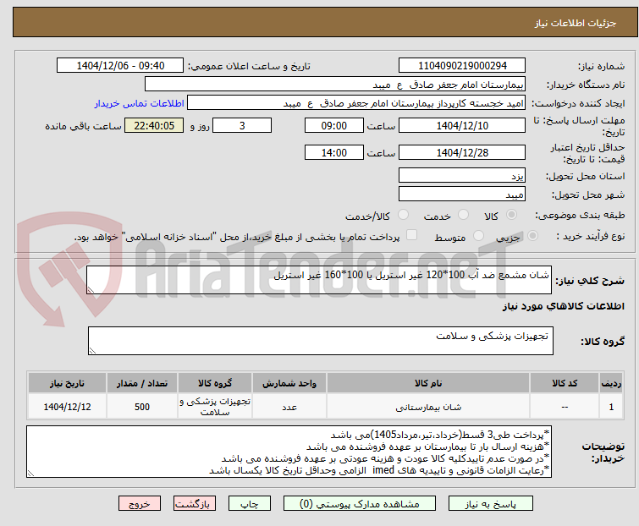This screenshot has width=639, height=526.
Task: Click the response deadline date 1404/12/10 field
Action: click(462, 125)
